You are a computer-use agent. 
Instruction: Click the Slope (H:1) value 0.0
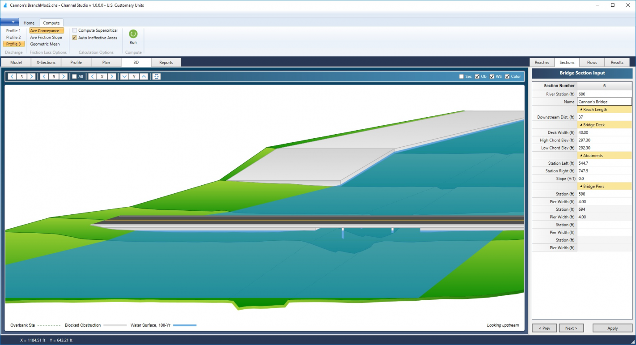coord(605,179)
